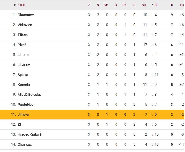Open Olomouc at table bottom
The image size is (185, 152).
(x=25, y=144)
